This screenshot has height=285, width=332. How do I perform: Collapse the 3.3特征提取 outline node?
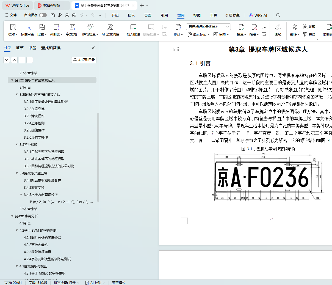click(17, 144)
